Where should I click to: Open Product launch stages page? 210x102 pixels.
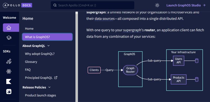click(x=40, y=95)
